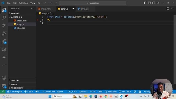176x99 pixels.
Task: Open the File menu
Action: pyautogui.click(x=9, y=3)
